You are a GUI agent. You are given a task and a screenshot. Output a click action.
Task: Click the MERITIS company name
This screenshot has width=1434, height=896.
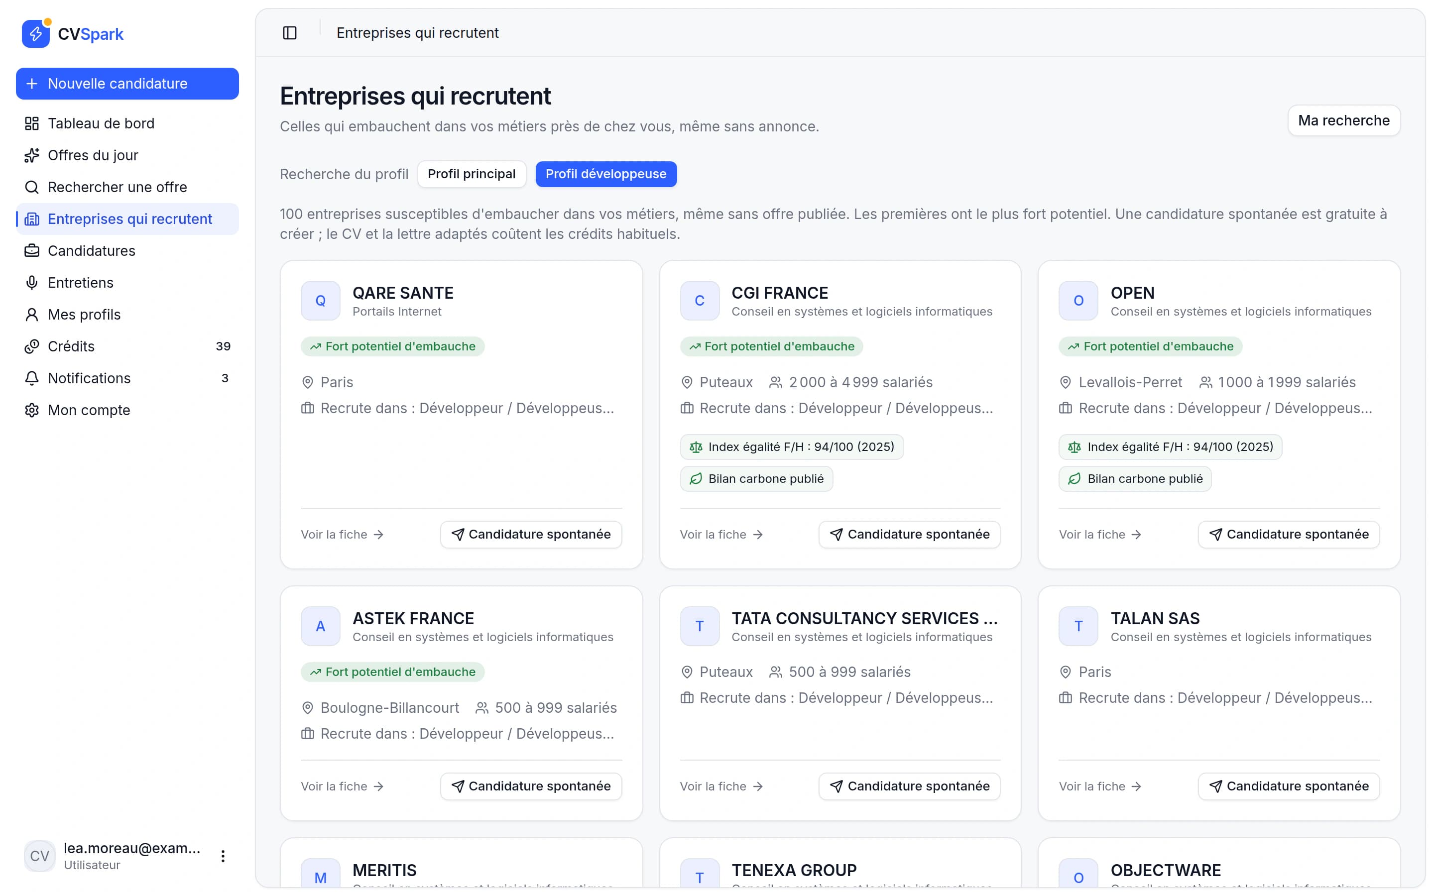[384, 871]
